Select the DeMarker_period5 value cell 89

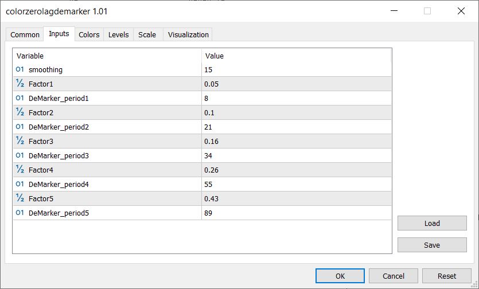296,213
